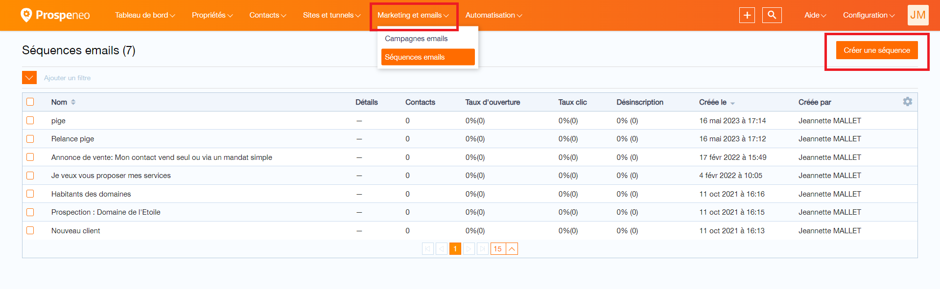Expand Contacts menu

click(x=268, y=15)
